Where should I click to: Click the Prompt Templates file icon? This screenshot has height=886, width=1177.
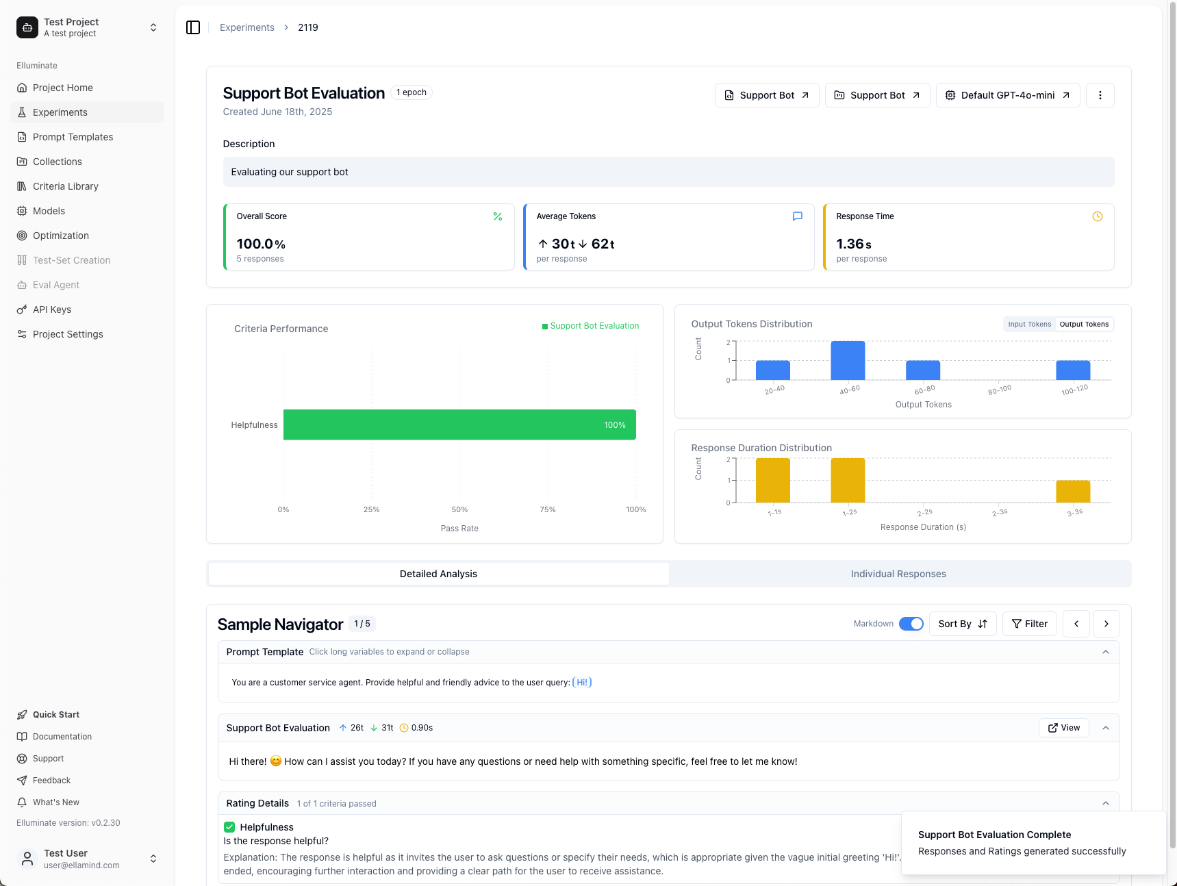[x=22, y=137]
